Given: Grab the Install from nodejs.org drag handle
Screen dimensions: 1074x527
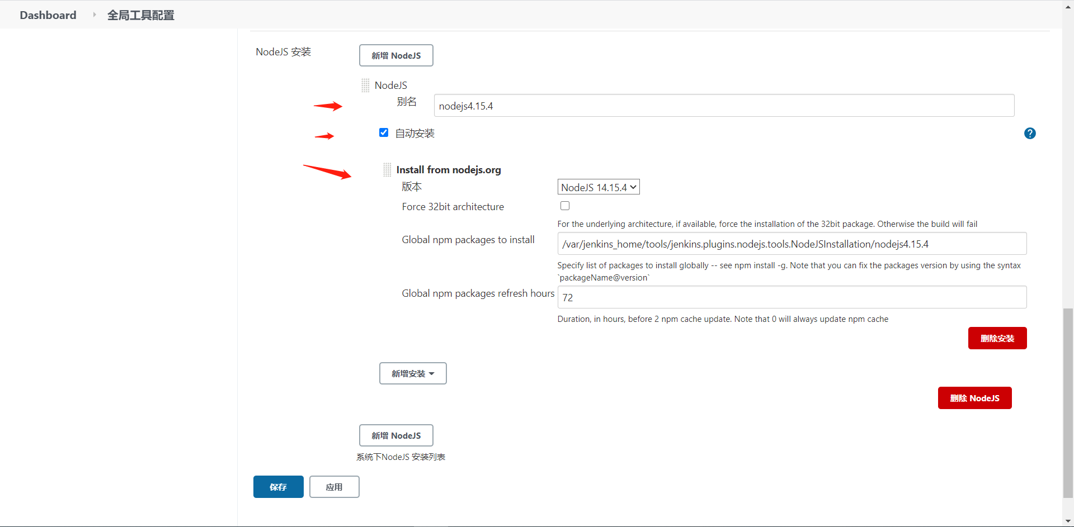Looking at the screenshot, I should pos(387,170).
